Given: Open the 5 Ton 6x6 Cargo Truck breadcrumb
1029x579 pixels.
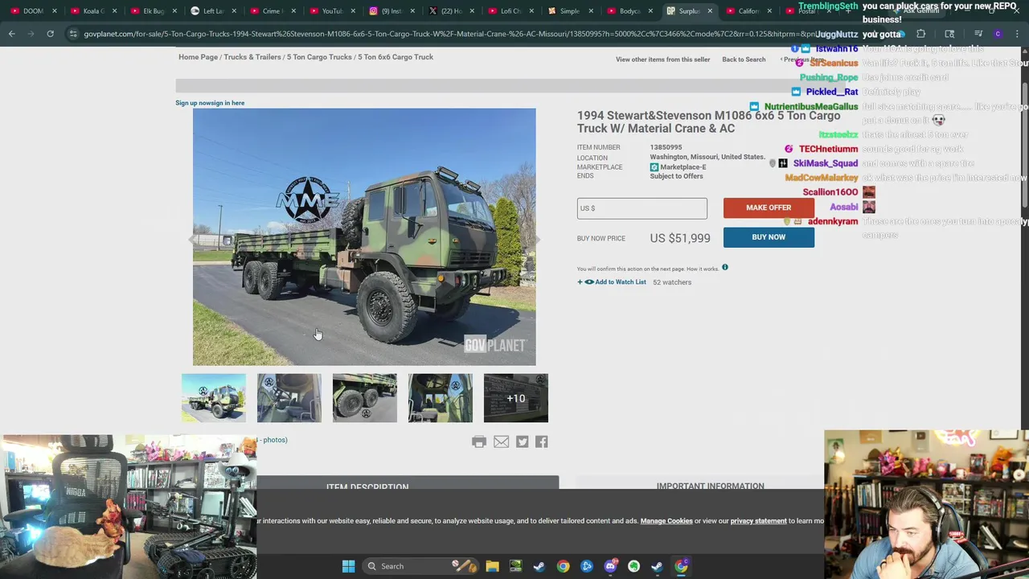Looking at the screenshot, I should 396,57.
